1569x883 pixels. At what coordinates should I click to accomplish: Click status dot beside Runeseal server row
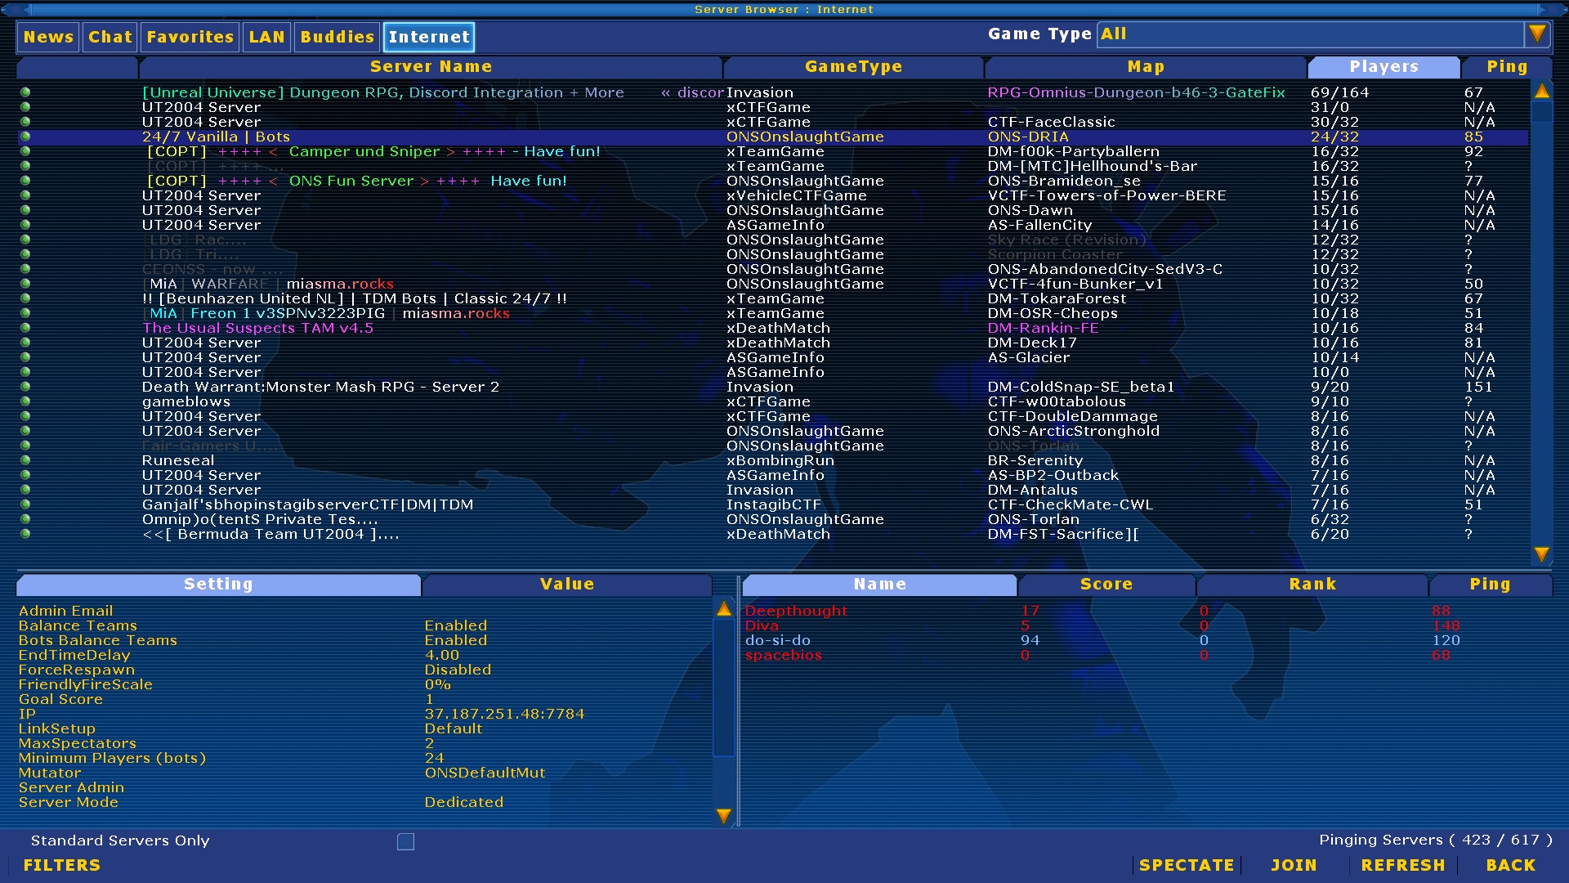click(25, 460)
